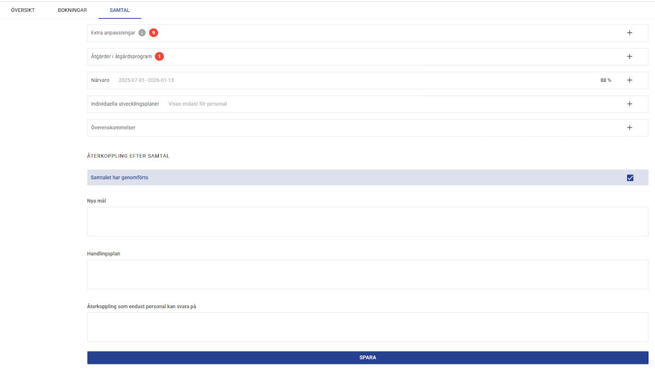Image resolution: width=655 pixels, height=375 pixels.
Task: Click red badge 1 on Åtgärder i åtgärdsprogram
Action: [159, 56]
